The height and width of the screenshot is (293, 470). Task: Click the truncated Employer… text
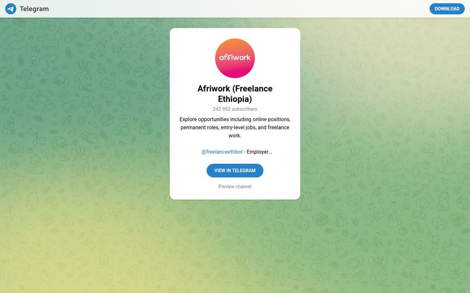click(259, 152)
